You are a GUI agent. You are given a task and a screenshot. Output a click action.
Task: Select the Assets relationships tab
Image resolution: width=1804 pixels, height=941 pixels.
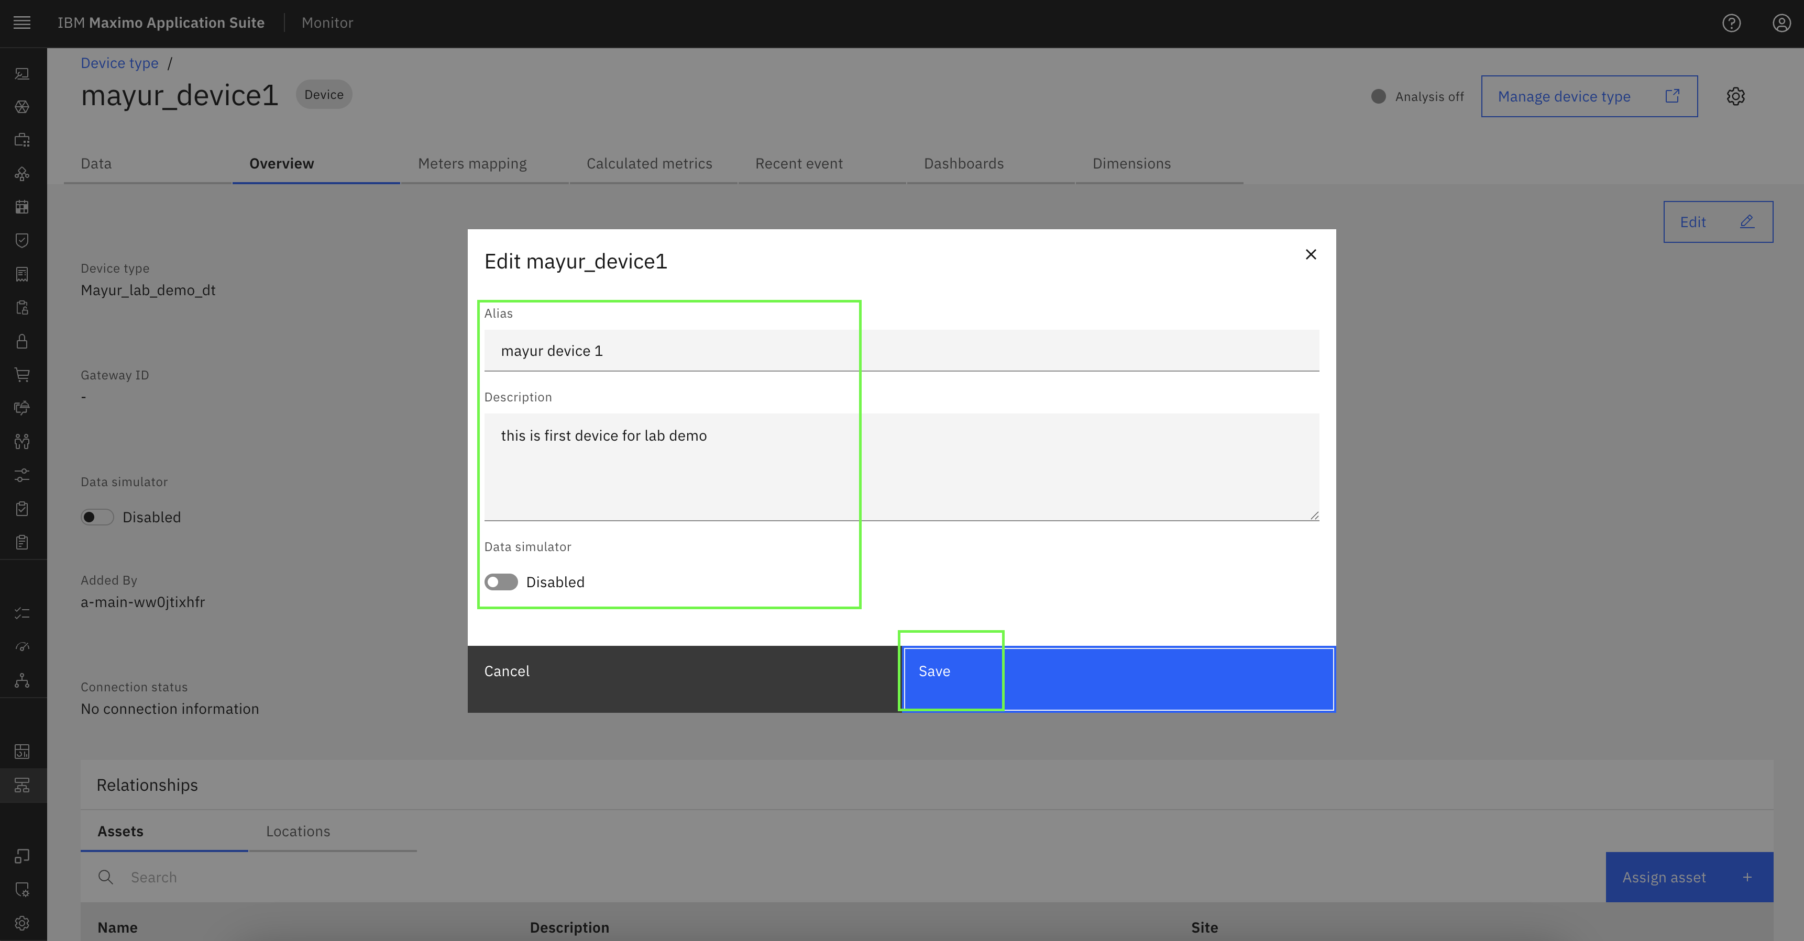(x=164, y=831)
